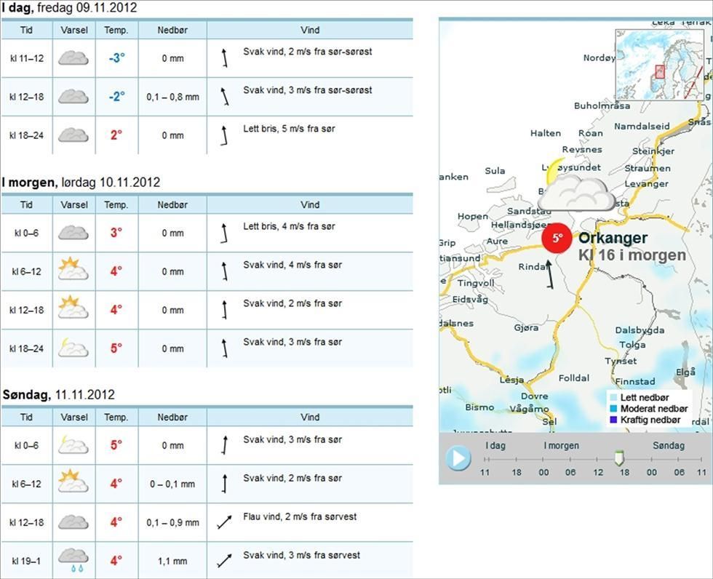Click the 18 tick under I dag on timeline
The width and height of the screenshot is (713, 579).
click(x=516, y=472)
